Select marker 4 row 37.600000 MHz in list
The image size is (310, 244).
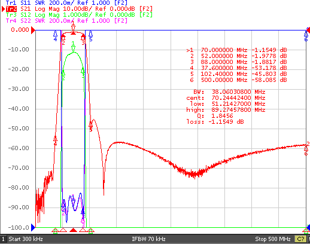[x=236, y=68]
